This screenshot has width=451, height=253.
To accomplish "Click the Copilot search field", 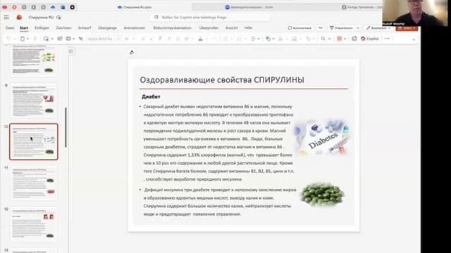I will (x=211, y=17).
